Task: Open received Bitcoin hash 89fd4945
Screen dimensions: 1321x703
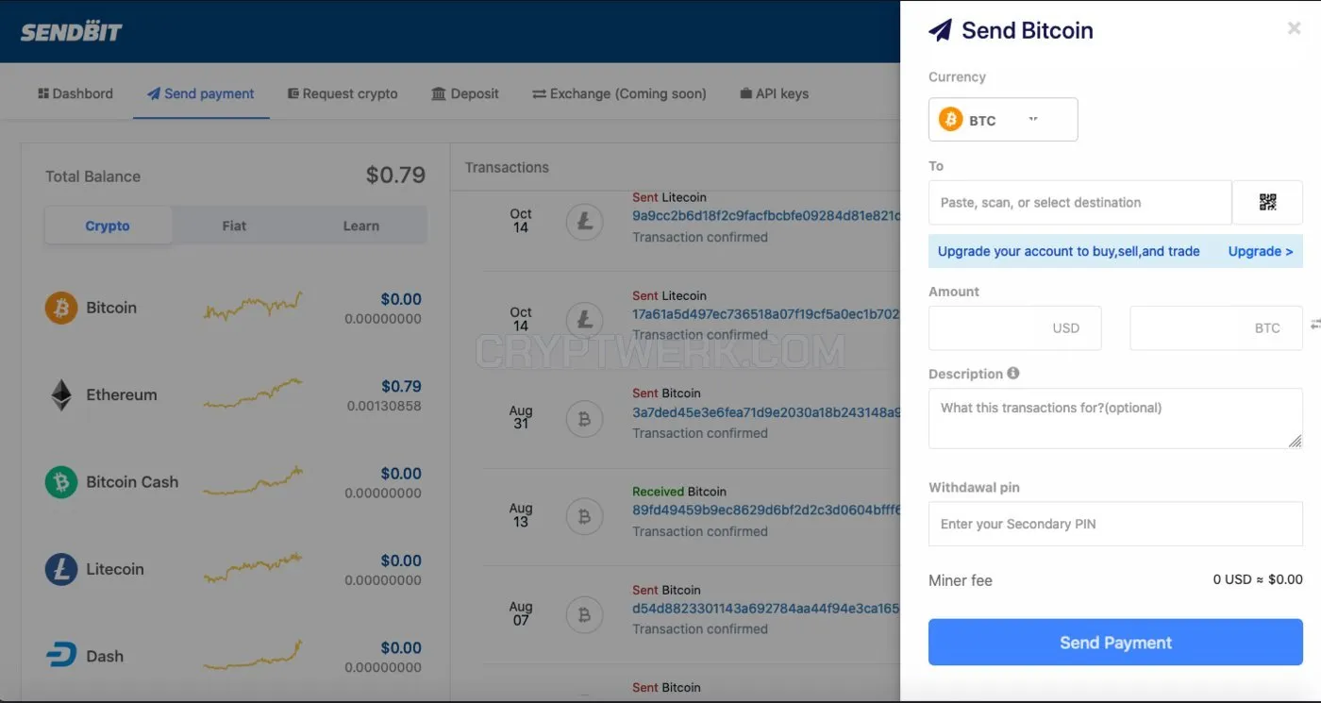Action: [766, 510]
